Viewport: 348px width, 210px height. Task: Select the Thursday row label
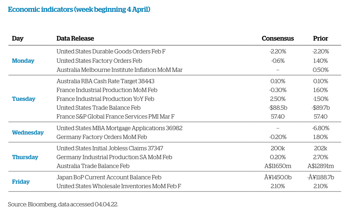click(25, 157)
